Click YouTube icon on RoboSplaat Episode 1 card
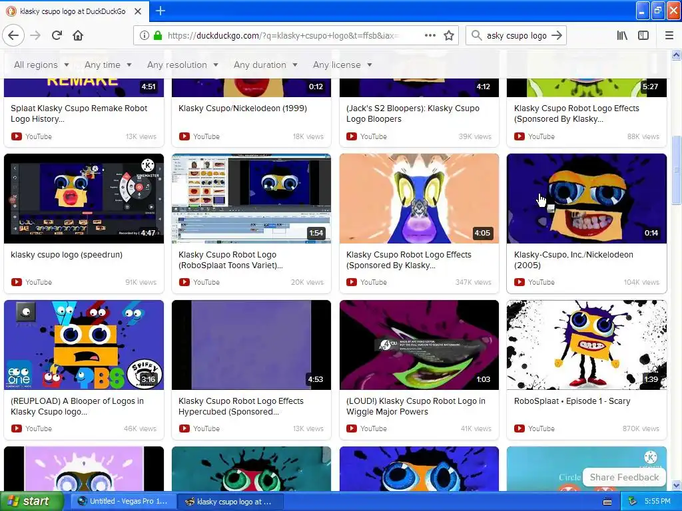 click(x=519, y=428)
